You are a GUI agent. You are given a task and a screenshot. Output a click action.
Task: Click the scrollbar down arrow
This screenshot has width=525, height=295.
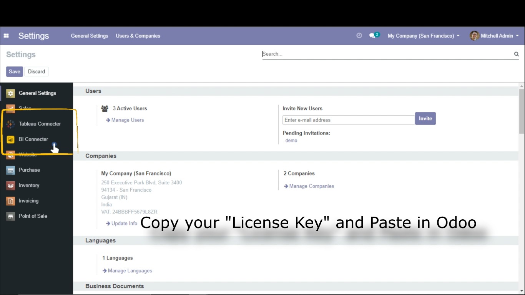coord(522,291)
